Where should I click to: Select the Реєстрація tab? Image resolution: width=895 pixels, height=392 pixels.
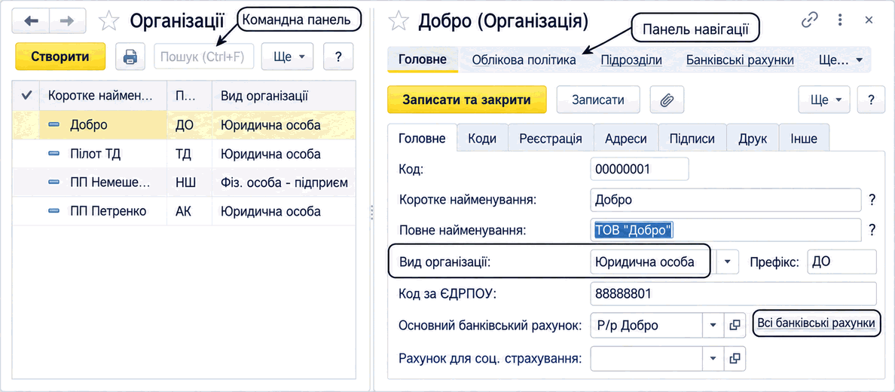pyautogui.click(x=550, y=138)
